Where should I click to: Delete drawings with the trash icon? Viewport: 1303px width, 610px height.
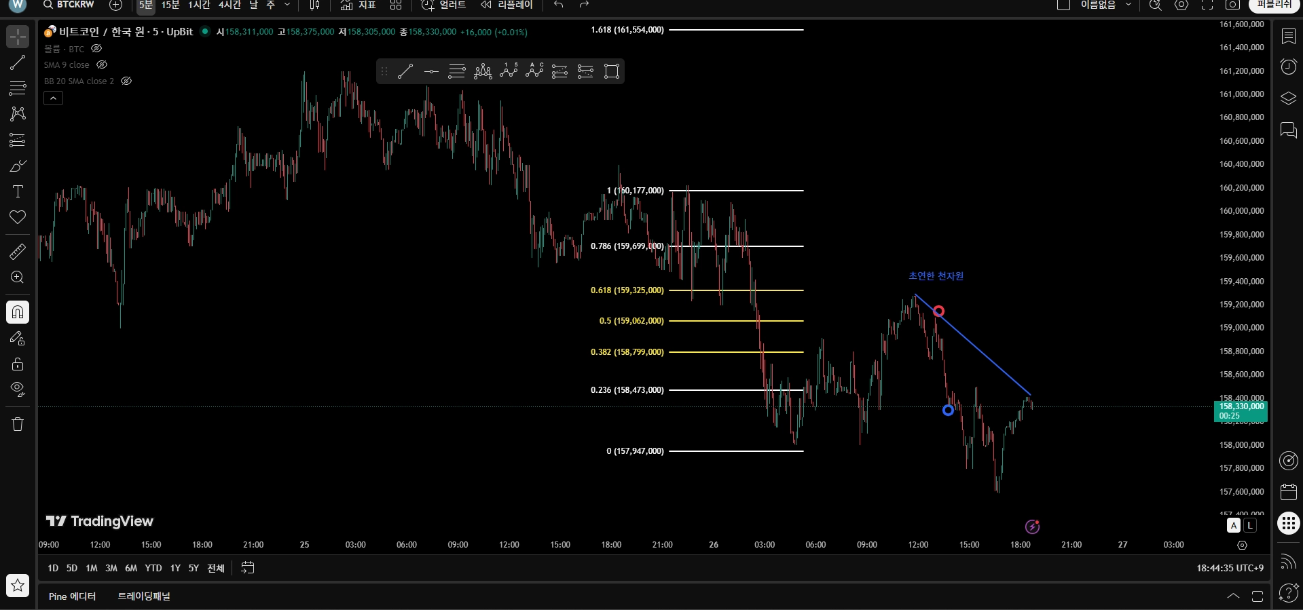click(x=18, y=424)
